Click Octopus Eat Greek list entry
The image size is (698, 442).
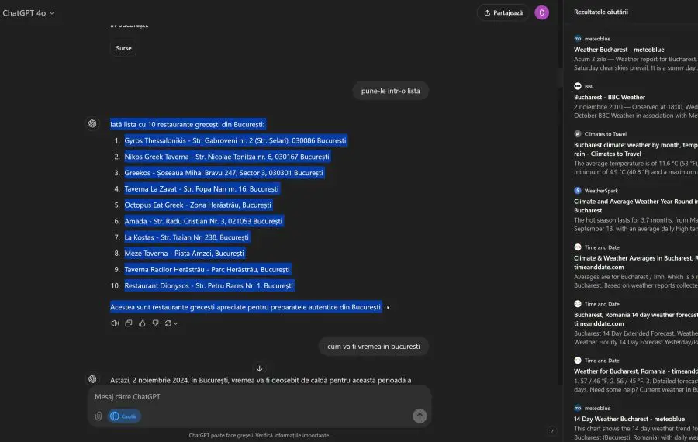(198, 205)
